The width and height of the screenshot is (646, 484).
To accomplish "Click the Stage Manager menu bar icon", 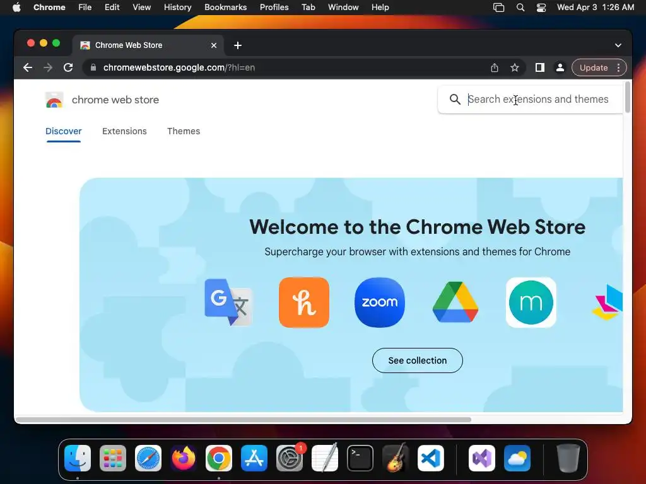I will [498, 8].
